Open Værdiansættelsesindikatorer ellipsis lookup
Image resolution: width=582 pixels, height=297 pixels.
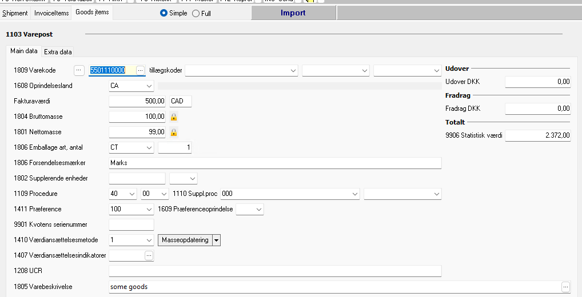coord(149,256)
